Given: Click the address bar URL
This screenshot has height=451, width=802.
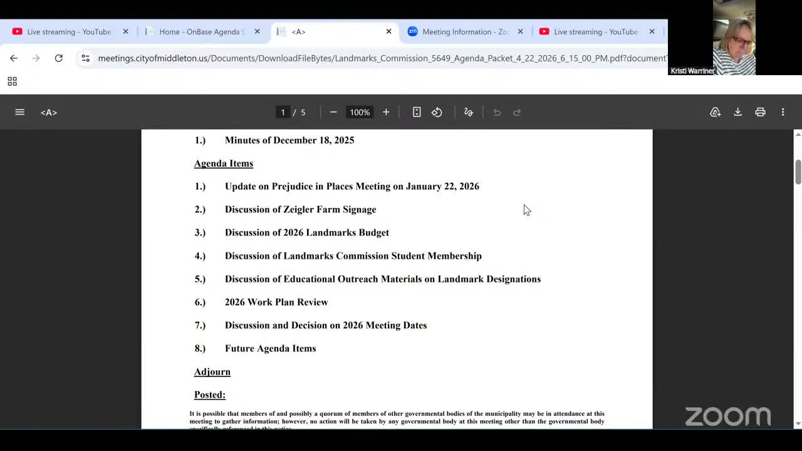Looking at the screenshot, I should [x=382, y=58].
